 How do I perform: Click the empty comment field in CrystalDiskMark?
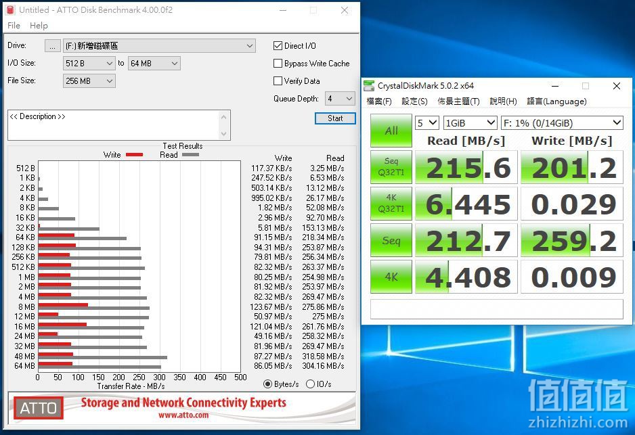point(496,309)
